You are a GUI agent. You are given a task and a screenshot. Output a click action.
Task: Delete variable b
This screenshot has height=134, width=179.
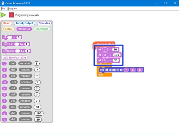click(13, 120)
